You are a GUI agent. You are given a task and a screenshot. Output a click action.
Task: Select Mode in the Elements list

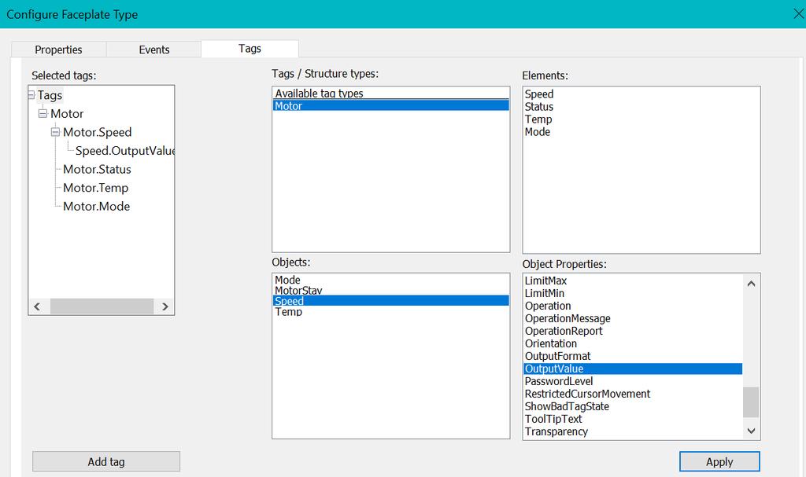(x=537, y=131)
